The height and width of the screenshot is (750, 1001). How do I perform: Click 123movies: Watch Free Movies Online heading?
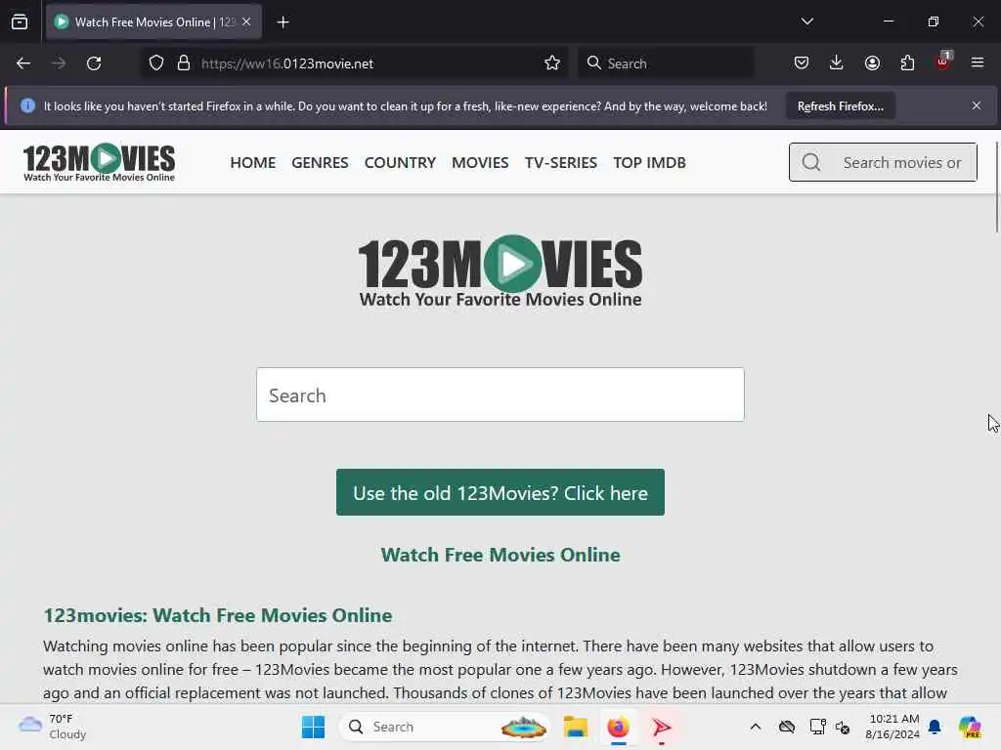pyautogui.click(x=218, y=615)
